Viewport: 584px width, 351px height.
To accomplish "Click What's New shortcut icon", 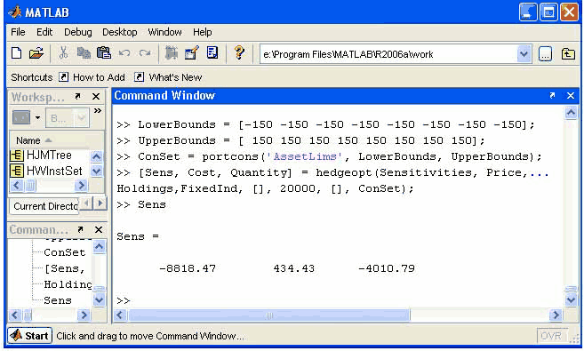I will pos(139,77).
